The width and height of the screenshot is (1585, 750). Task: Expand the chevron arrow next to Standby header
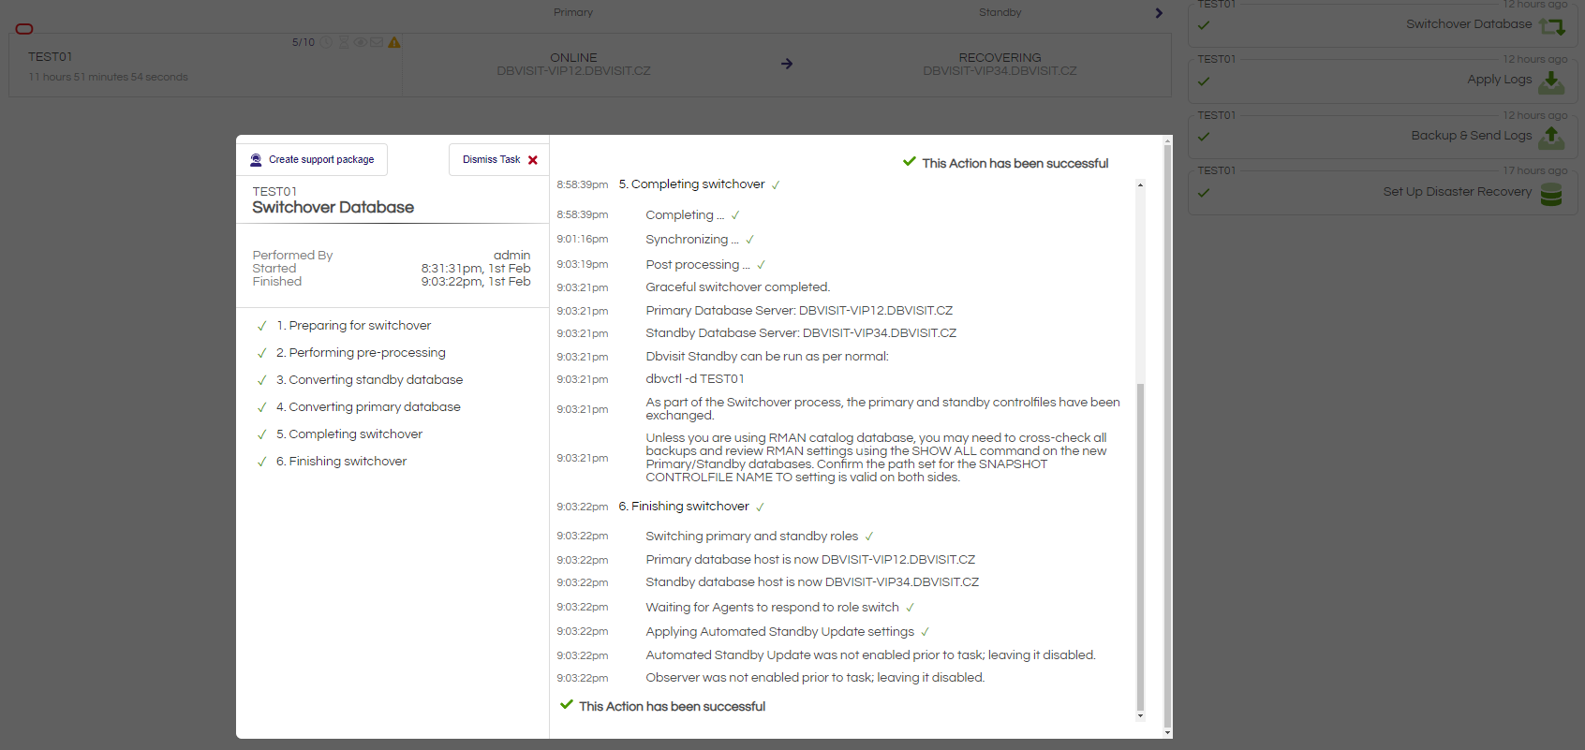[x=1159, y=13]
